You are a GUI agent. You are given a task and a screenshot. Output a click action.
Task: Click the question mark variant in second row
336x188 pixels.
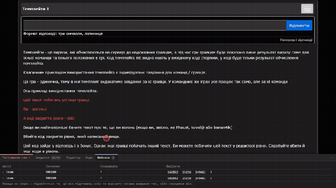(211, 178)
